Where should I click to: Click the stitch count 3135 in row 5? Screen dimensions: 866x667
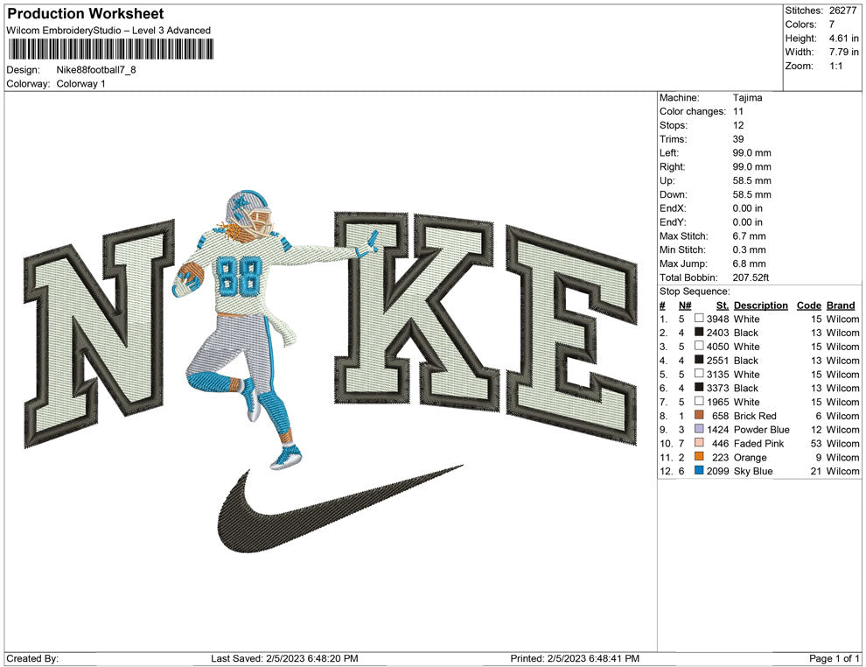tap(717, 374)
